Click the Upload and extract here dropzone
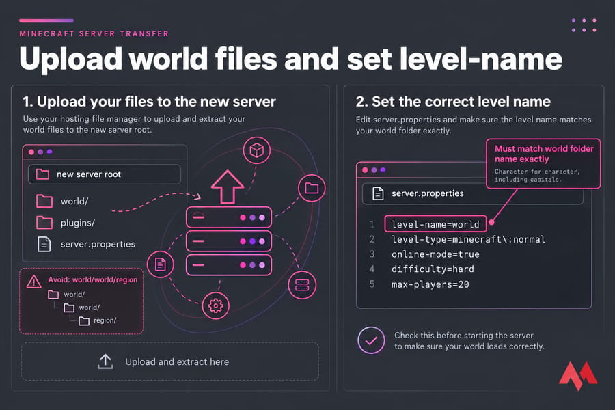615x410 pixels. 170,361
